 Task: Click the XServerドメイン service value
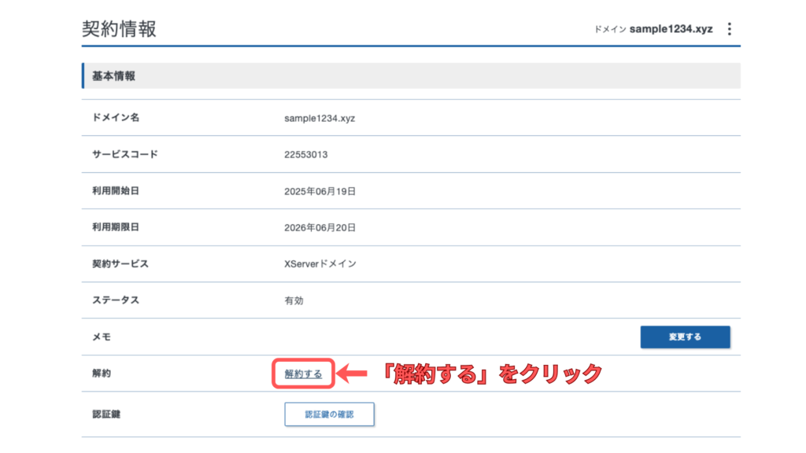320,263
